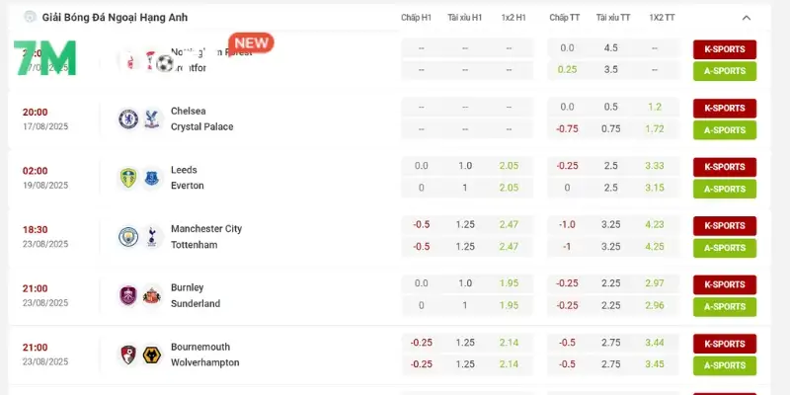Open A-SPORTS for Bournemouth vs Wolverhampton
Image resolution: width=790 pixels, height=395 pixels.
coord(724,365)
